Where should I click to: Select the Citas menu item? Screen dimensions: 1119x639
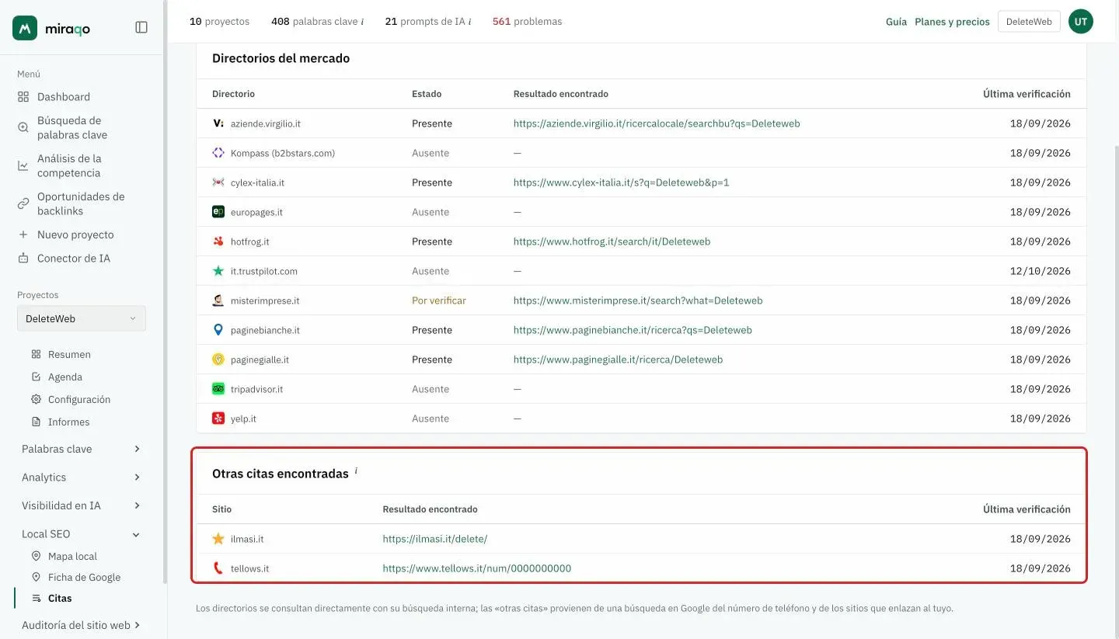[60, 598]
